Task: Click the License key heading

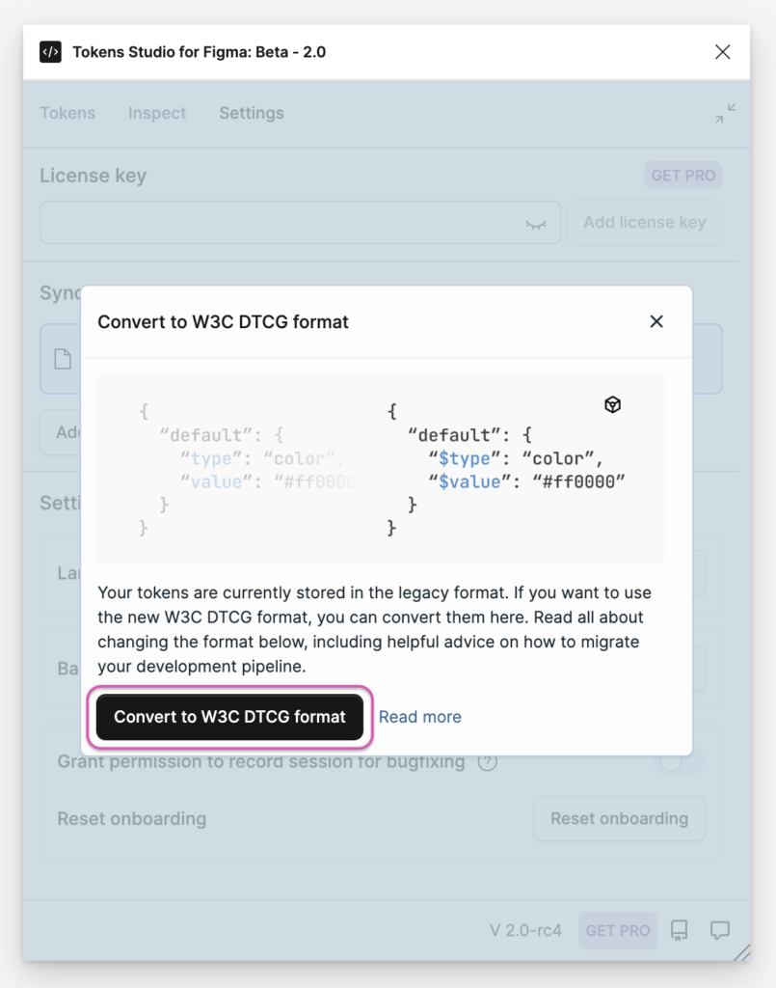Action: click(94, 176)
